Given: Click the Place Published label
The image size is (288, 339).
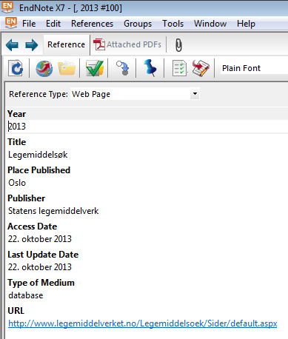Looking at the screenshot, I should [38, 170].
